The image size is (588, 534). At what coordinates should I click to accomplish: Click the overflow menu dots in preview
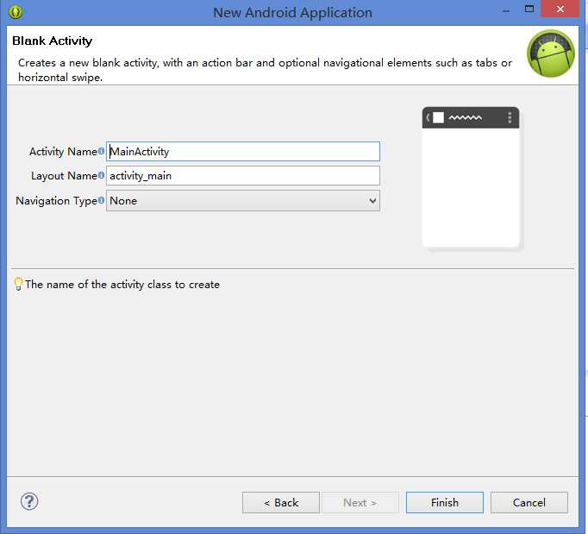(x=510, y=118)
